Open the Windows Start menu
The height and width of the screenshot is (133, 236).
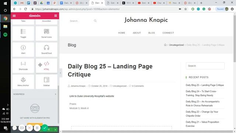(5, 3)
